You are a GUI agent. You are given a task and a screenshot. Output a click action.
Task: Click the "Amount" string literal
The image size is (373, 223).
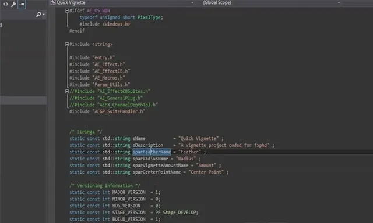206,166
